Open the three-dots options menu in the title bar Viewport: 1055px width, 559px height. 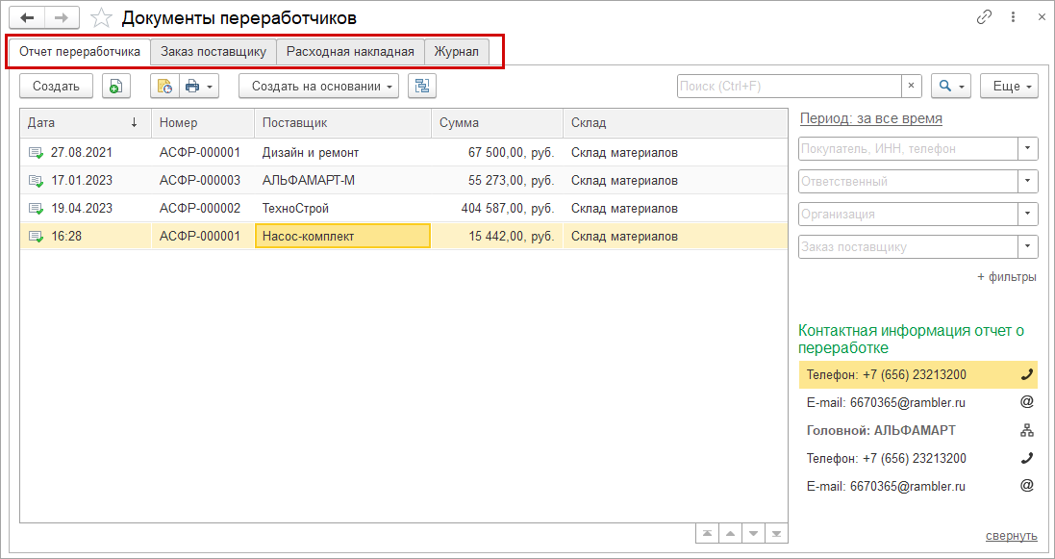tap(1013, 17)
